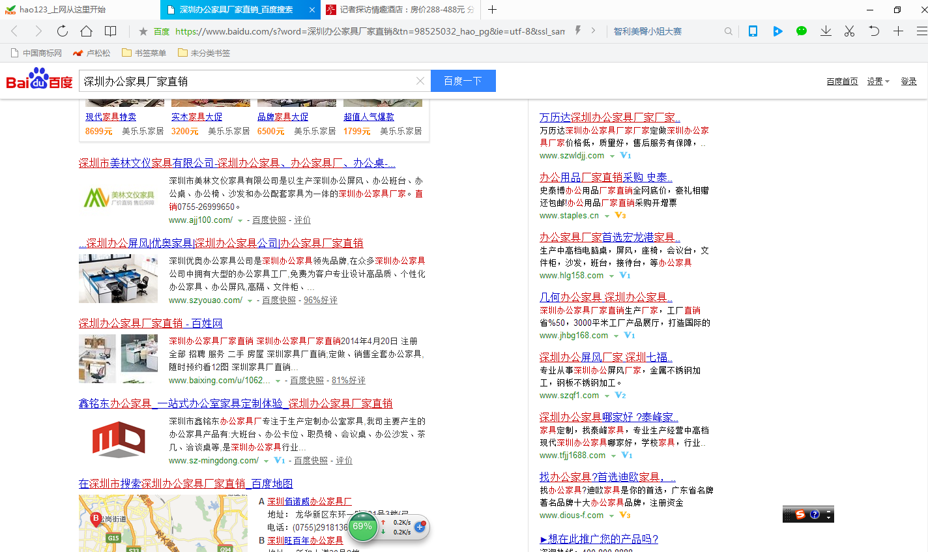
Task: Click the blue mobile phone sync icon
Action: pos(753,31)
